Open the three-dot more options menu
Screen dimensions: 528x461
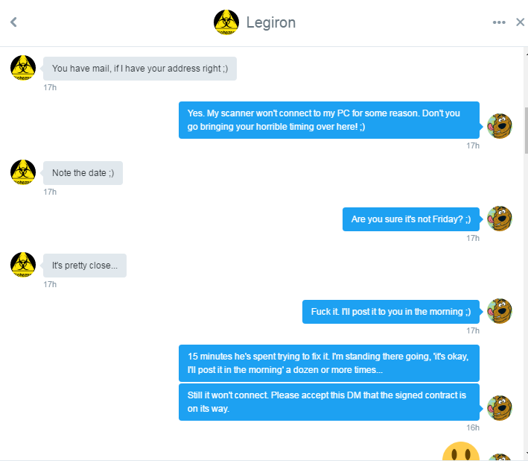click(499, 22)
